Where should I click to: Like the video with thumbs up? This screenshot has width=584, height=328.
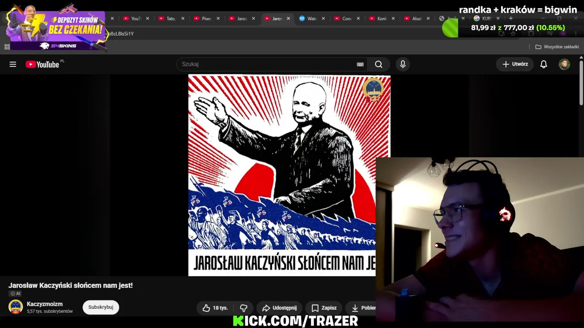tap(215, 308)
